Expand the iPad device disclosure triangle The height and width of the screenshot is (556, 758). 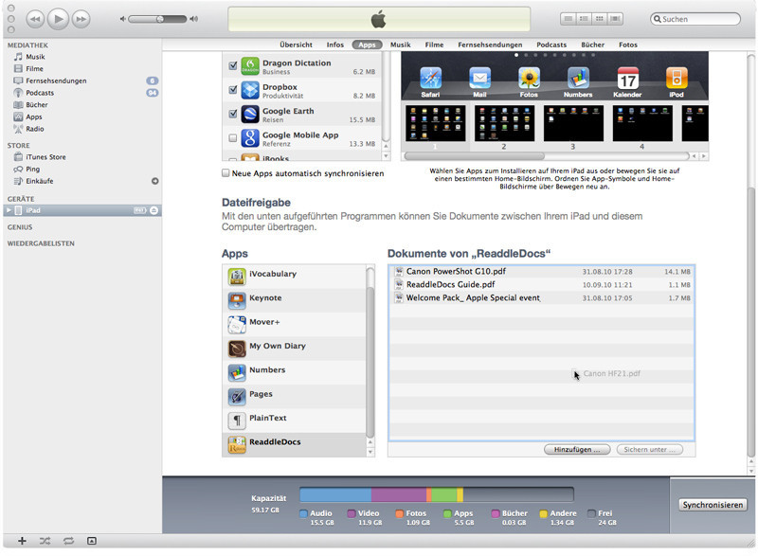tap(9, 210)
